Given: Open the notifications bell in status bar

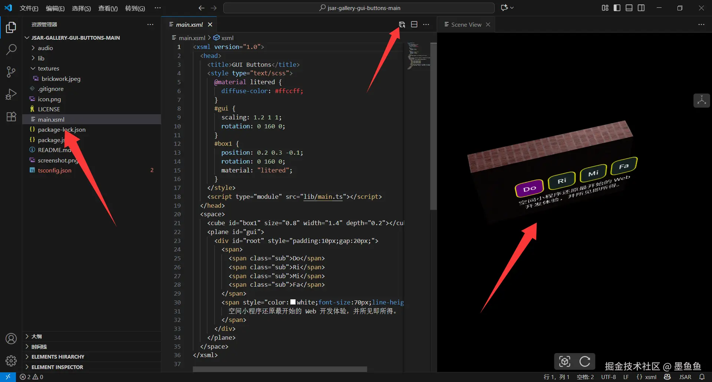Looking at the screenshot, I should 702,377.
